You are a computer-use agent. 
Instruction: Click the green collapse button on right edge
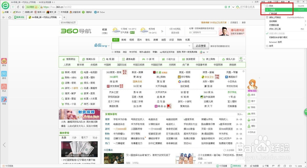pos(305,112)
